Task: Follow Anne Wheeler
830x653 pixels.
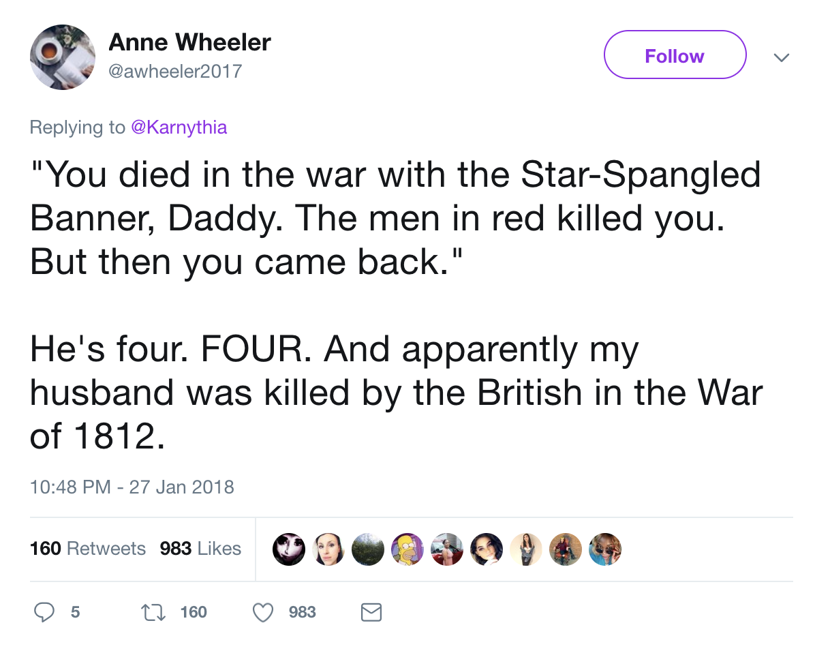Action: (675, 55)
